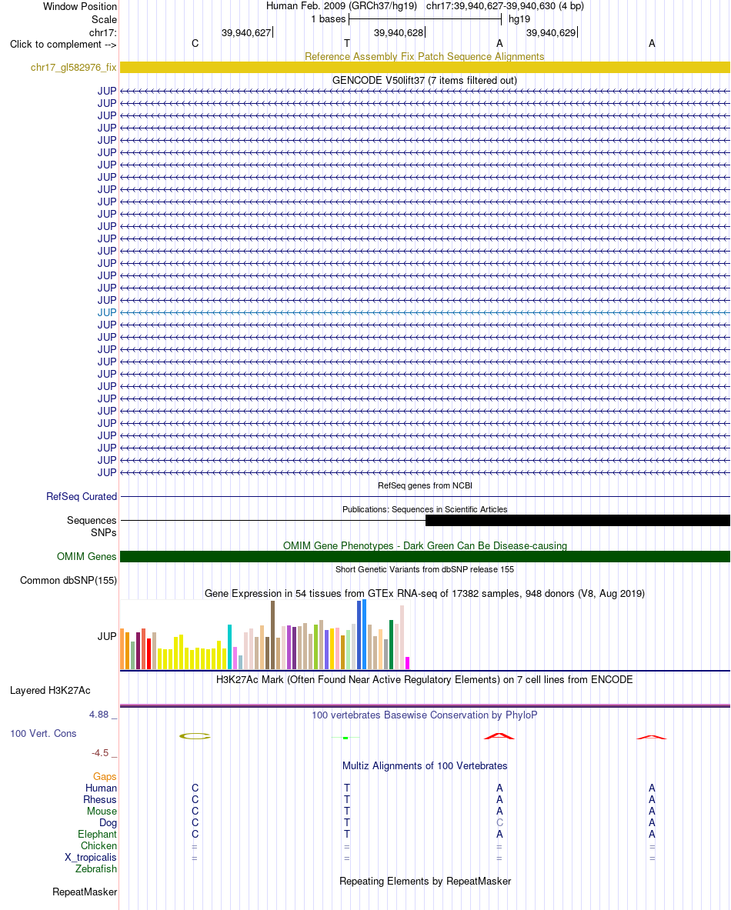Select the Zebrafish species row label
Viewport: 731px width, 910px height.
[x=96, y=868]
